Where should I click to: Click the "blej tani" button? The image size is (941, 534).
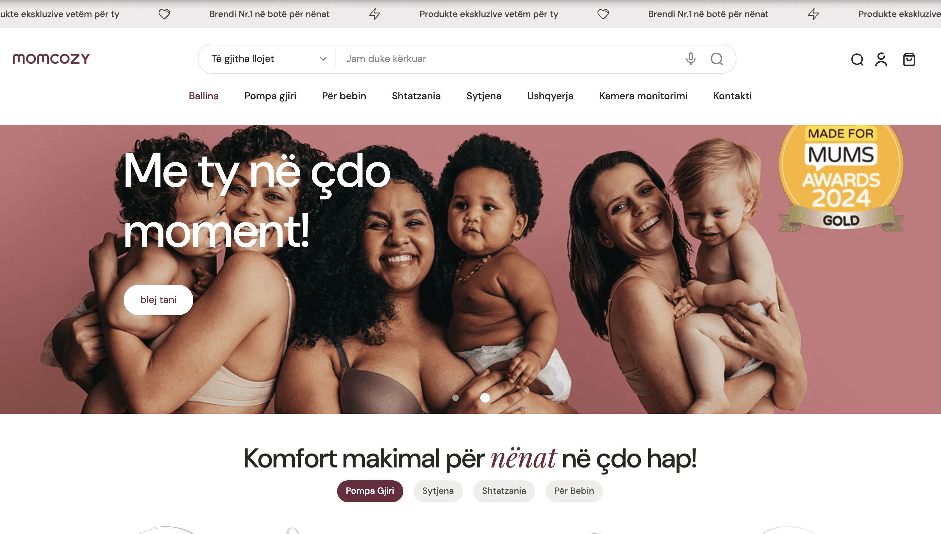158,300
